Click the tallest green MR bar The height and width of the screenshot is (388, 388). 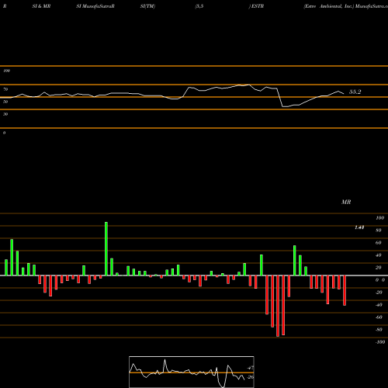[x=106, y=249]
